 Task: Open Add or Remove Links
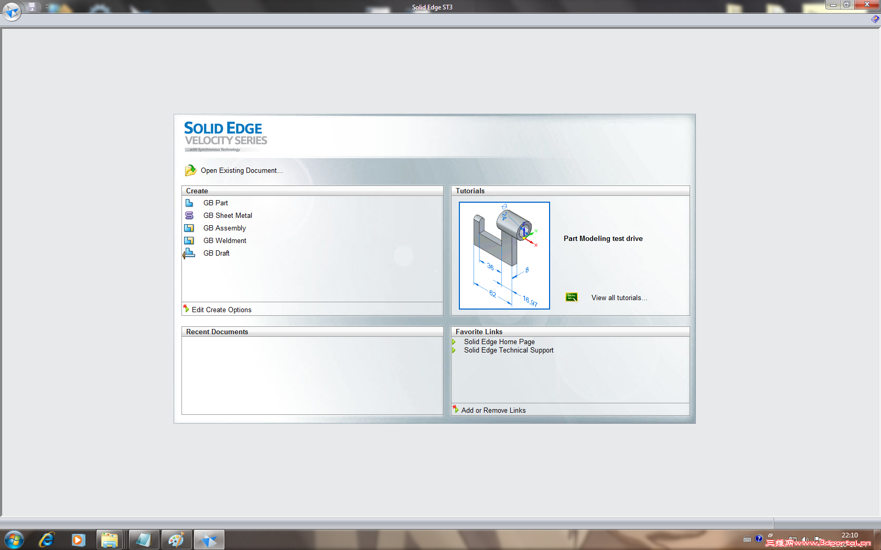click(493, 411)
